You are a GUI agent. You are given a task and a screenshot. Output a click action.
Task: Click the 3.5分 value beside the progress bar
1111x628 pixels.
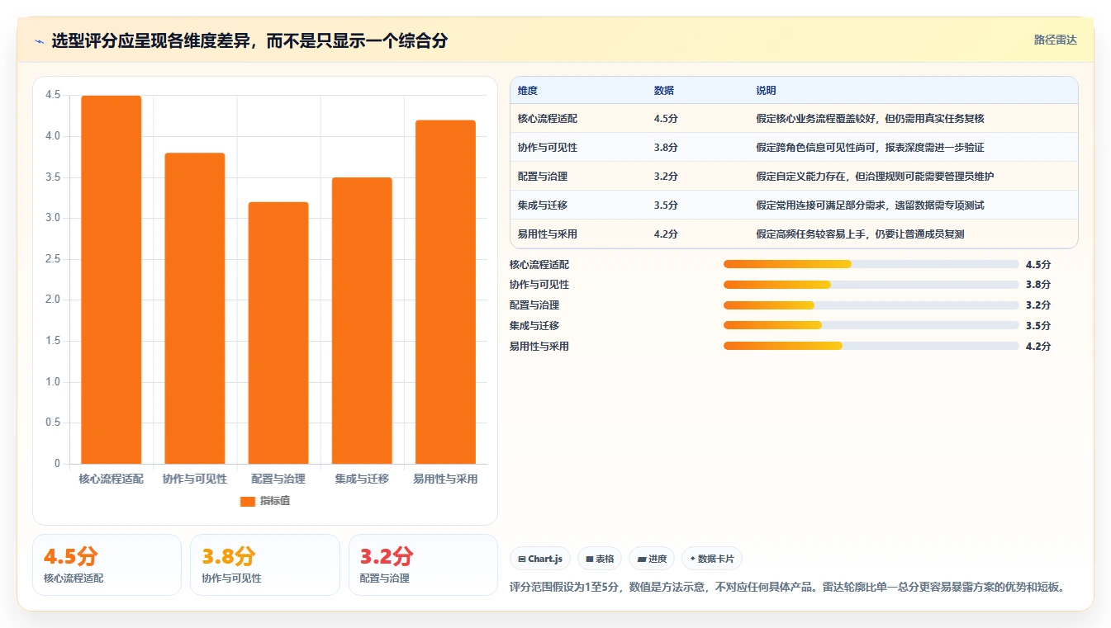coord(1038,326)
